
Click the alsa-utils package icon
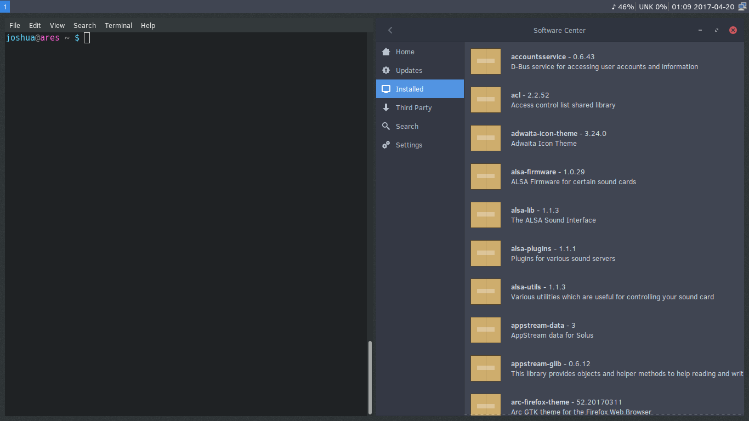click(x=486, y=292)
